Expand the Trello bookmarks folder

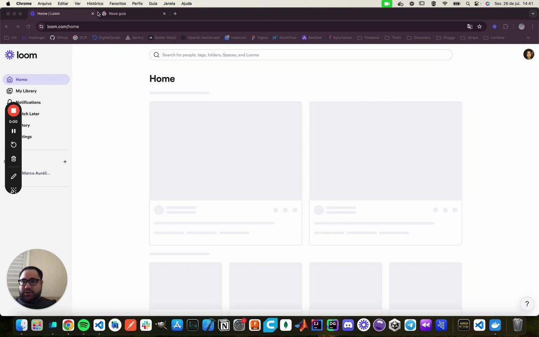393,37
